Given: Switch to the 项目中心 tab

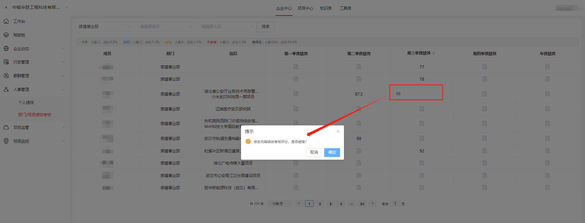Looking at the screenshot, I should [x=305, y=8].
